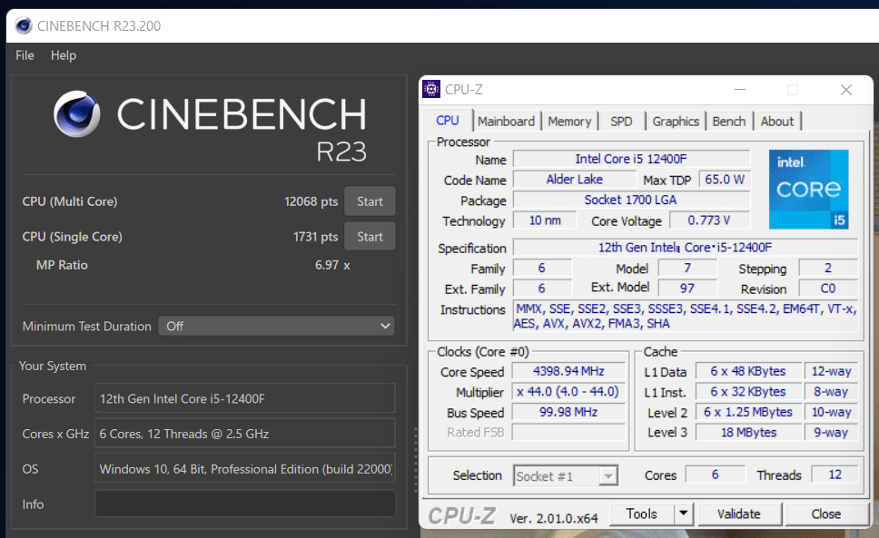Screen dimensions: 879x538
Task: Open the Minimum Test Duration dropdown
Action: 276,326
